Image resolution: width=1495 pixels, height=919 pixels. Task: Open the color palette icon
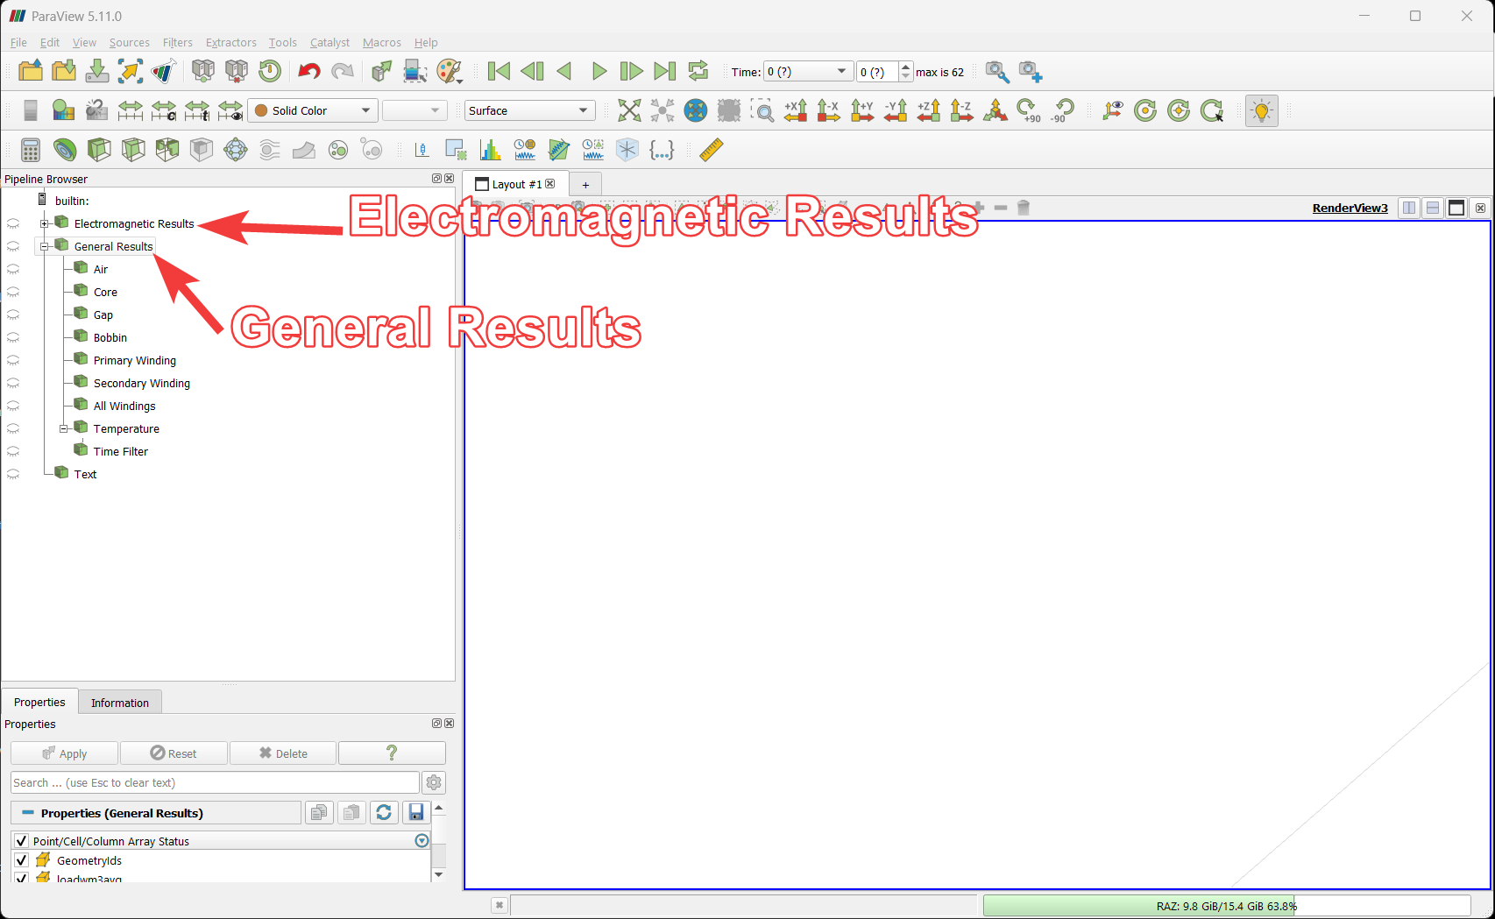450,71
